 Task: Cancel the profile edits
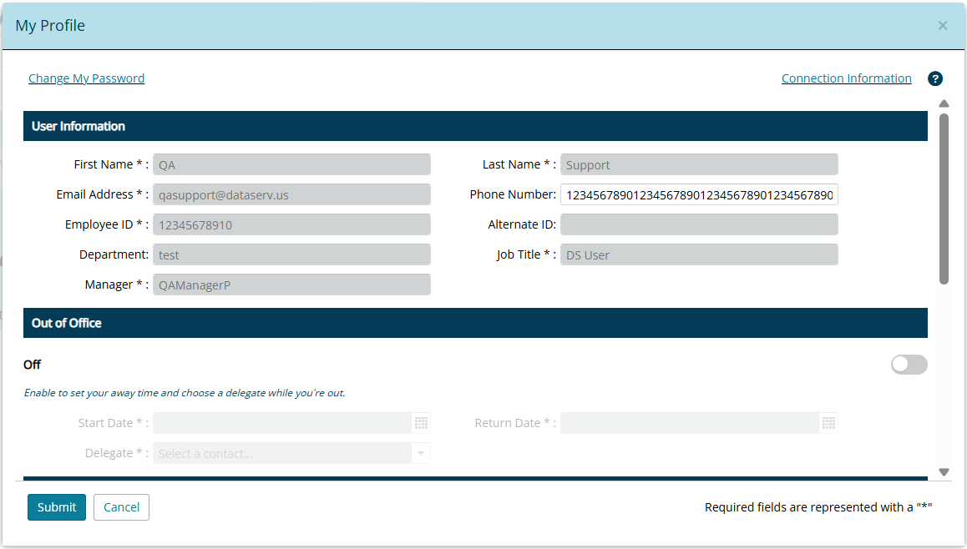(x=121, y=507)
